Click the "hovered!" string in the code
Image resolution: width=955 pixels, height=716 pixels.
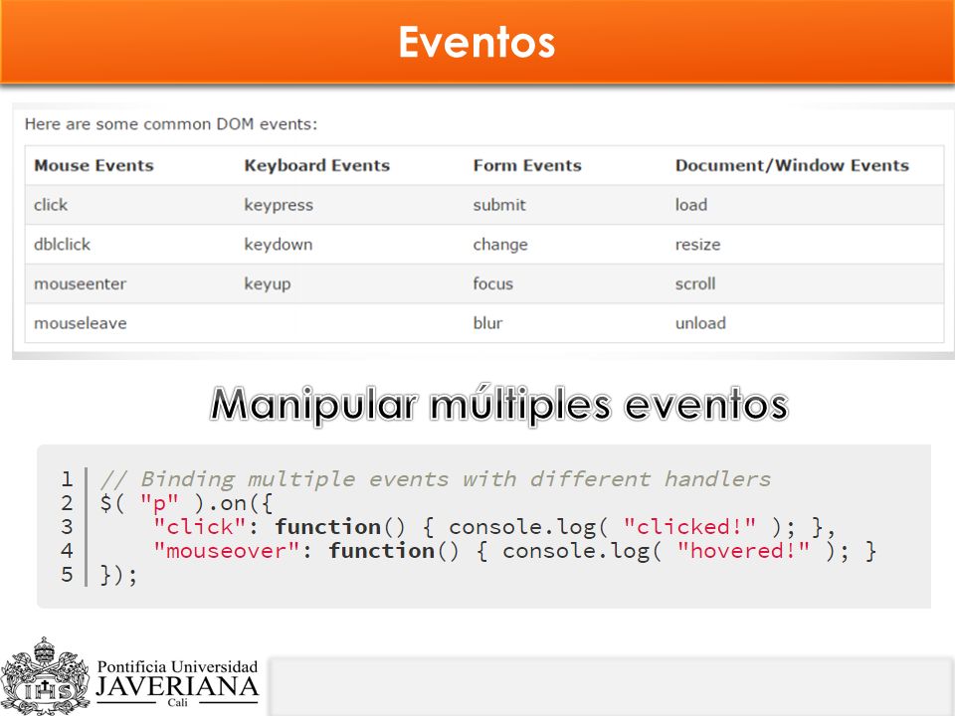click(743, 551)
